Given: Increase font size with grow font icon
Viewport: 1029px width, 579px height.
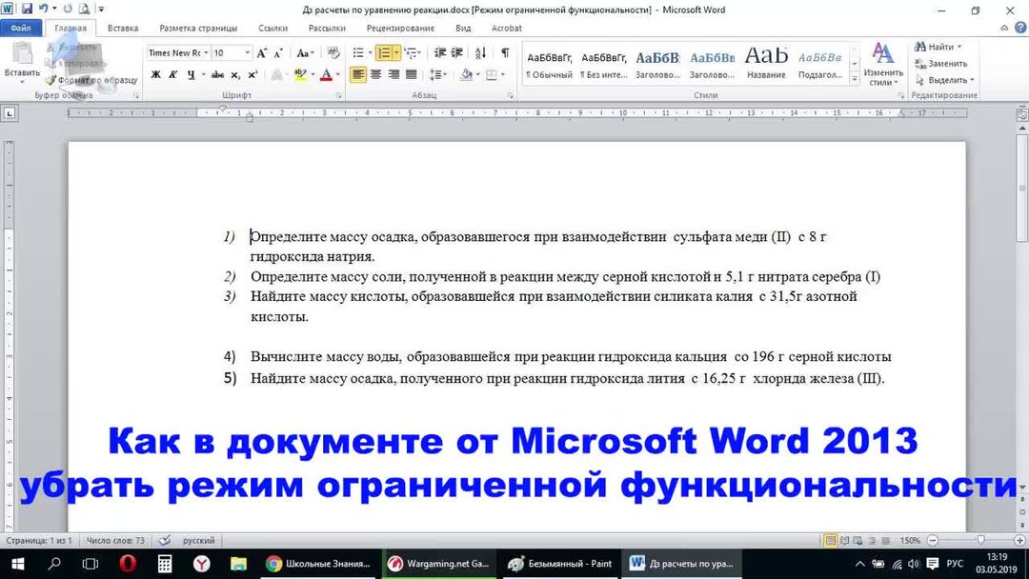Looking at the screenshot, I should coord(262,53).
